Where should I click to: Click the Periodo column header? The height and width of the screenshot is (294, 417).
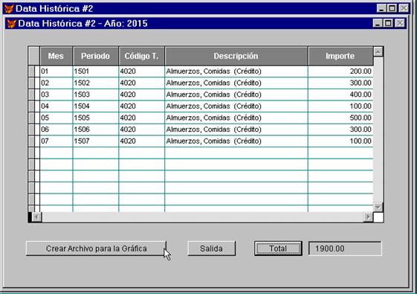95,56
